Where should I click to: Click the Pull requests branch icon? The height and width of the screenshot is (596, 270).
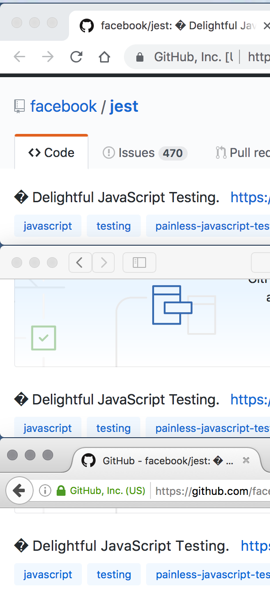tap(220, 153)
